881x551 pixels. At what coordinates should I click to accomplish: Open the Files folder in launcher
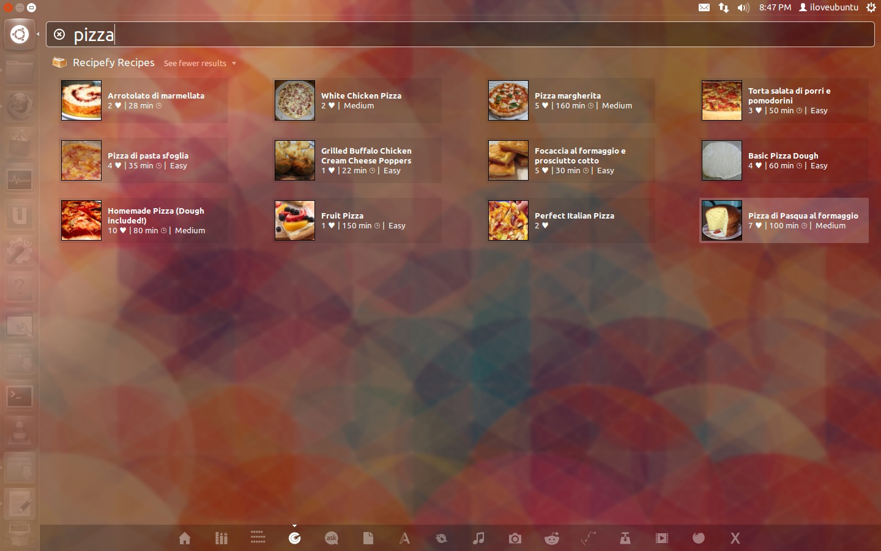coord(20,70)
